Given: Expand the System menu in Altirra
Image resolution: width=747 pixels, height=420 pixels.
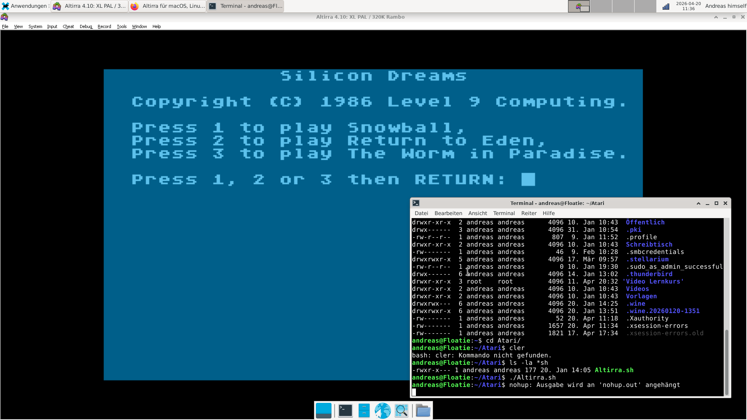Looking at the screenshot, I should 35,26.
